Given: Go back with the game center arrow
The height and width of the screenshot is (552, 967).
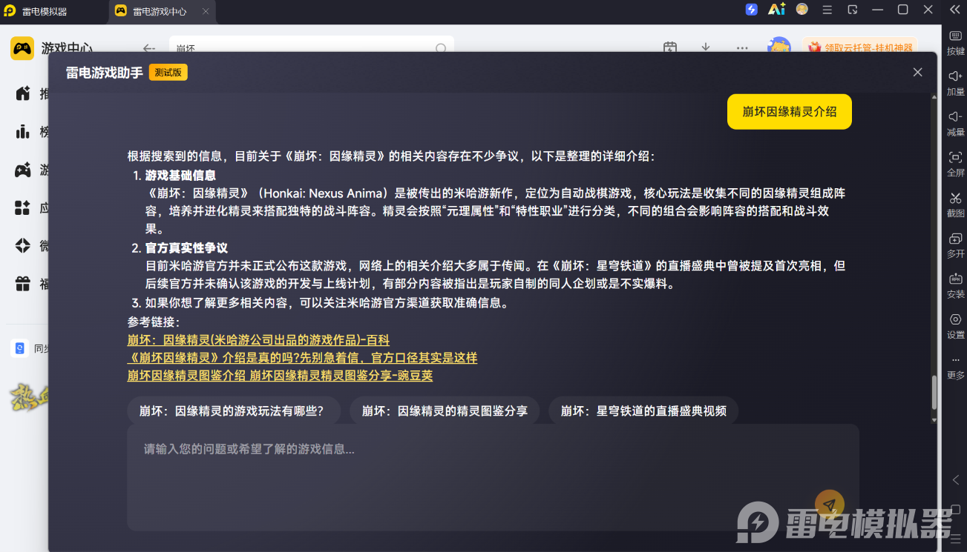Looking at the screenshot, I should (x=149, y=48).
